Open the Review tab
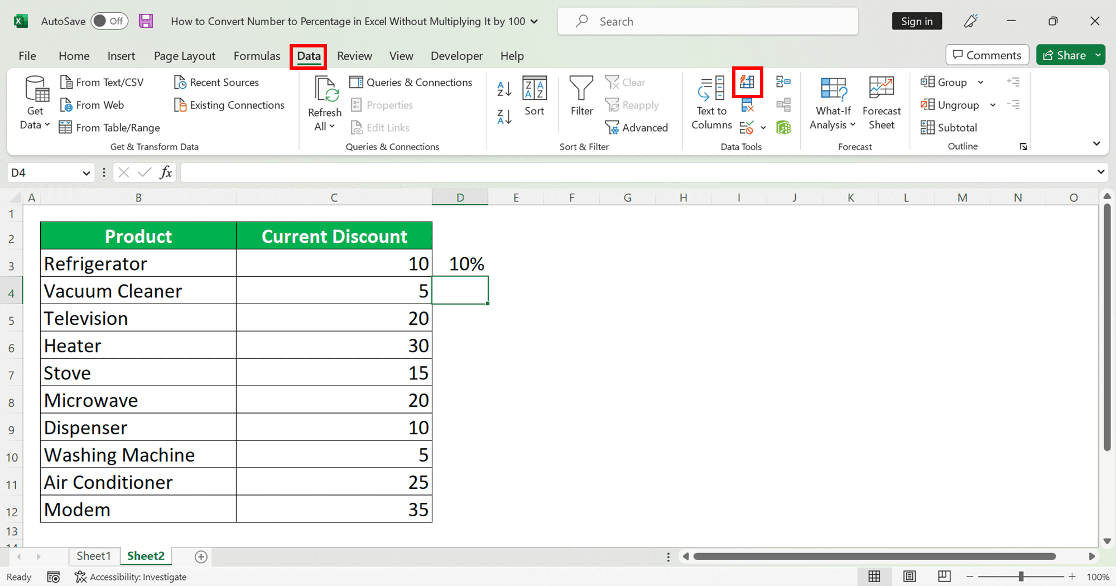 click(354, 56)
